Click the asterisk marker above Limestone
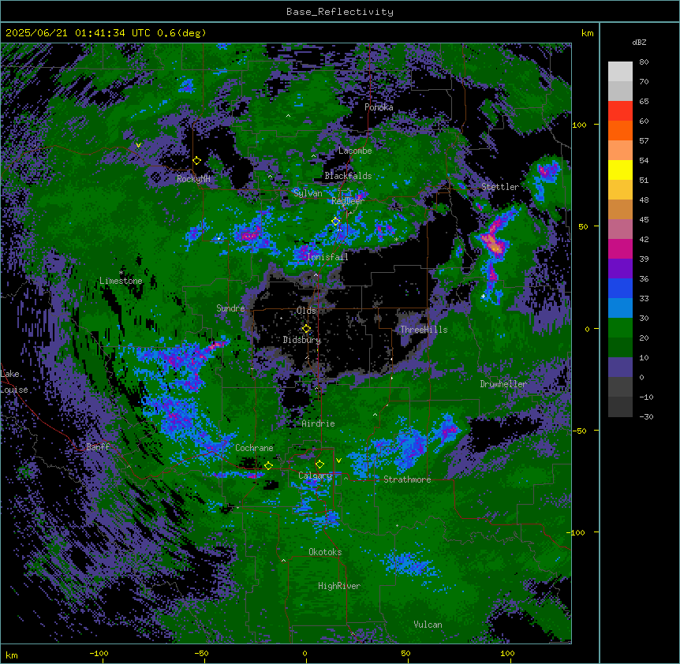This screenshot has height=664, width=680. (x=121, y=273)
